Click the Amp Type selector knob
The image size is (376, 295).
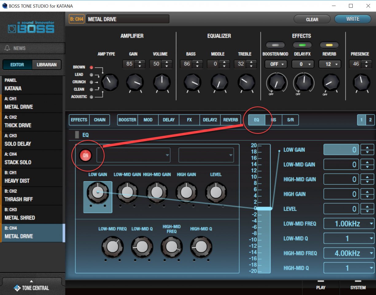(110, 82)
